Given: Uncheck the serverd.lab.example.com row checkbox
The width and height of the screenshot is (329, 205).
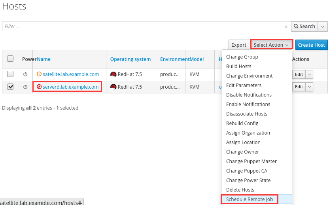Looking at the screenshot, I should click(11, 87).
